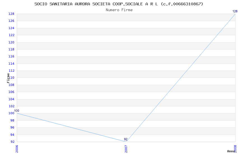Screen dimensions: 238x154
Task: Select the x-axis year label 2007
Action: coord(126,149)
